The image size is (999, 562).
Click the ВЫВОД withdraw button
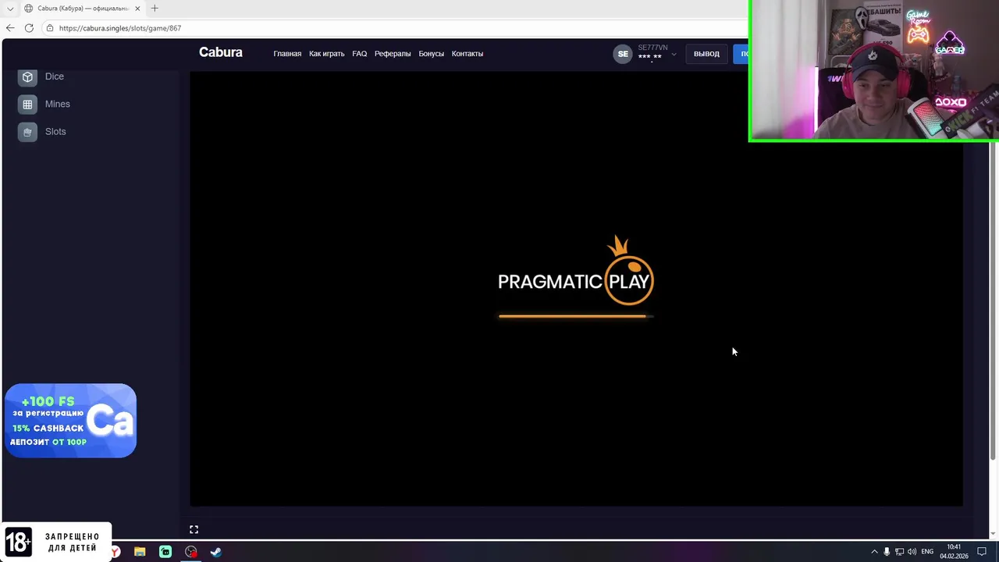pyautogui.click(x=706, y=54)
